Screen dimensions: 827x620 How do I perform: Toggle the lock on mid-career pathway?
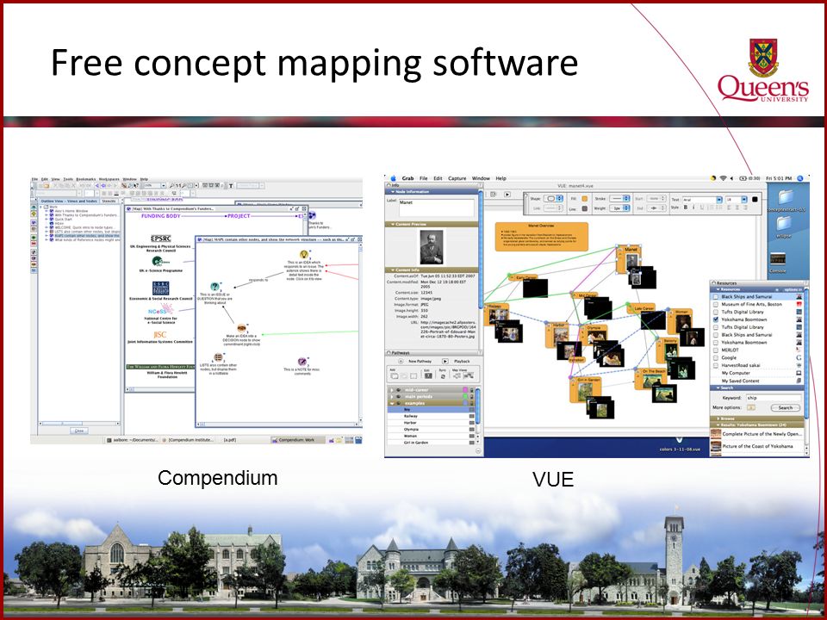pyautogui.click(x=472, y=390)
